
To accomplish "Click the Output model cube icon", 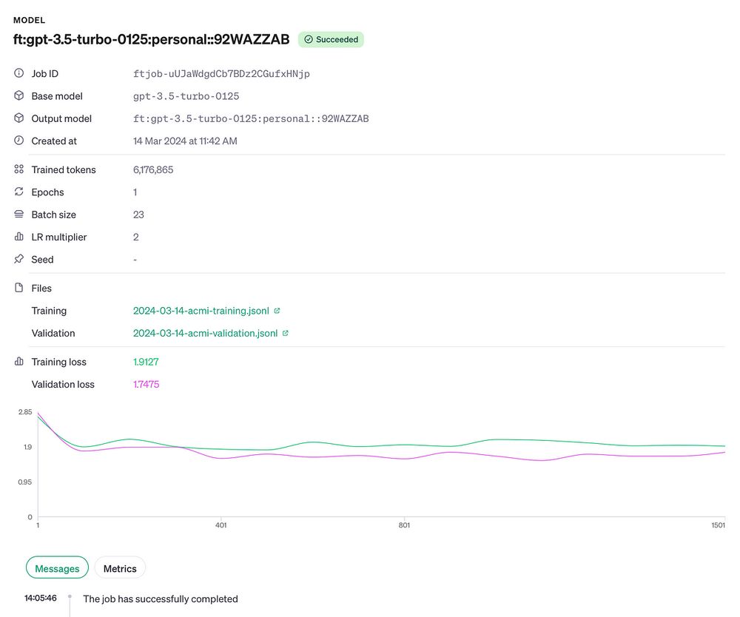I will (19, 118).
